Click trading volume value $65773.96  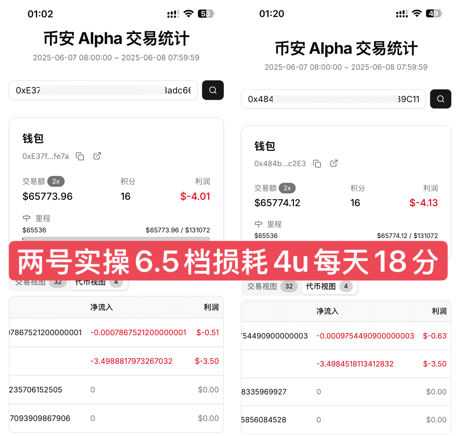[47, 196]
